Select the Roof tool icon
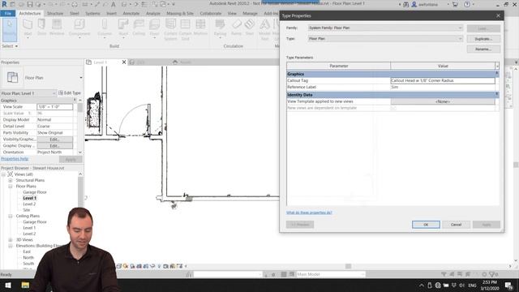Viewport: 519px width, 292px height. click(x=123, y=24)
